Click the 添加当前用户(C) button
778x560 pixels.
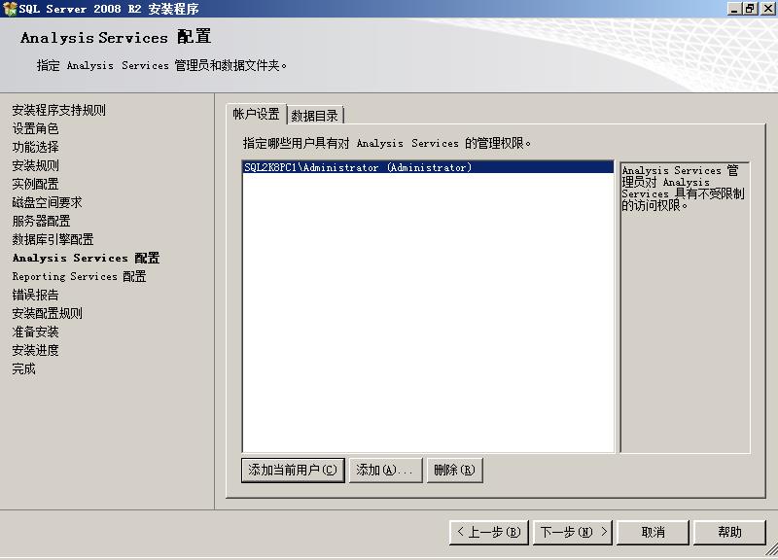[293, 470]
